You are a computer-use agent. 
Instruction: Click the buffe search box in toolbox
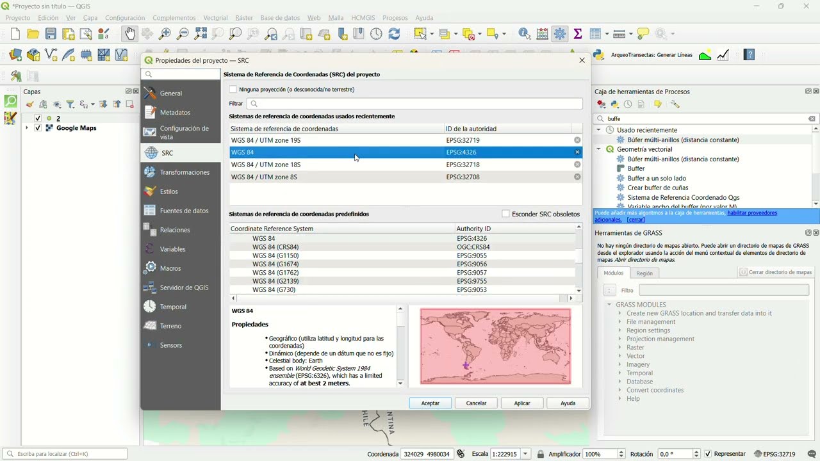tap(706, 118)
